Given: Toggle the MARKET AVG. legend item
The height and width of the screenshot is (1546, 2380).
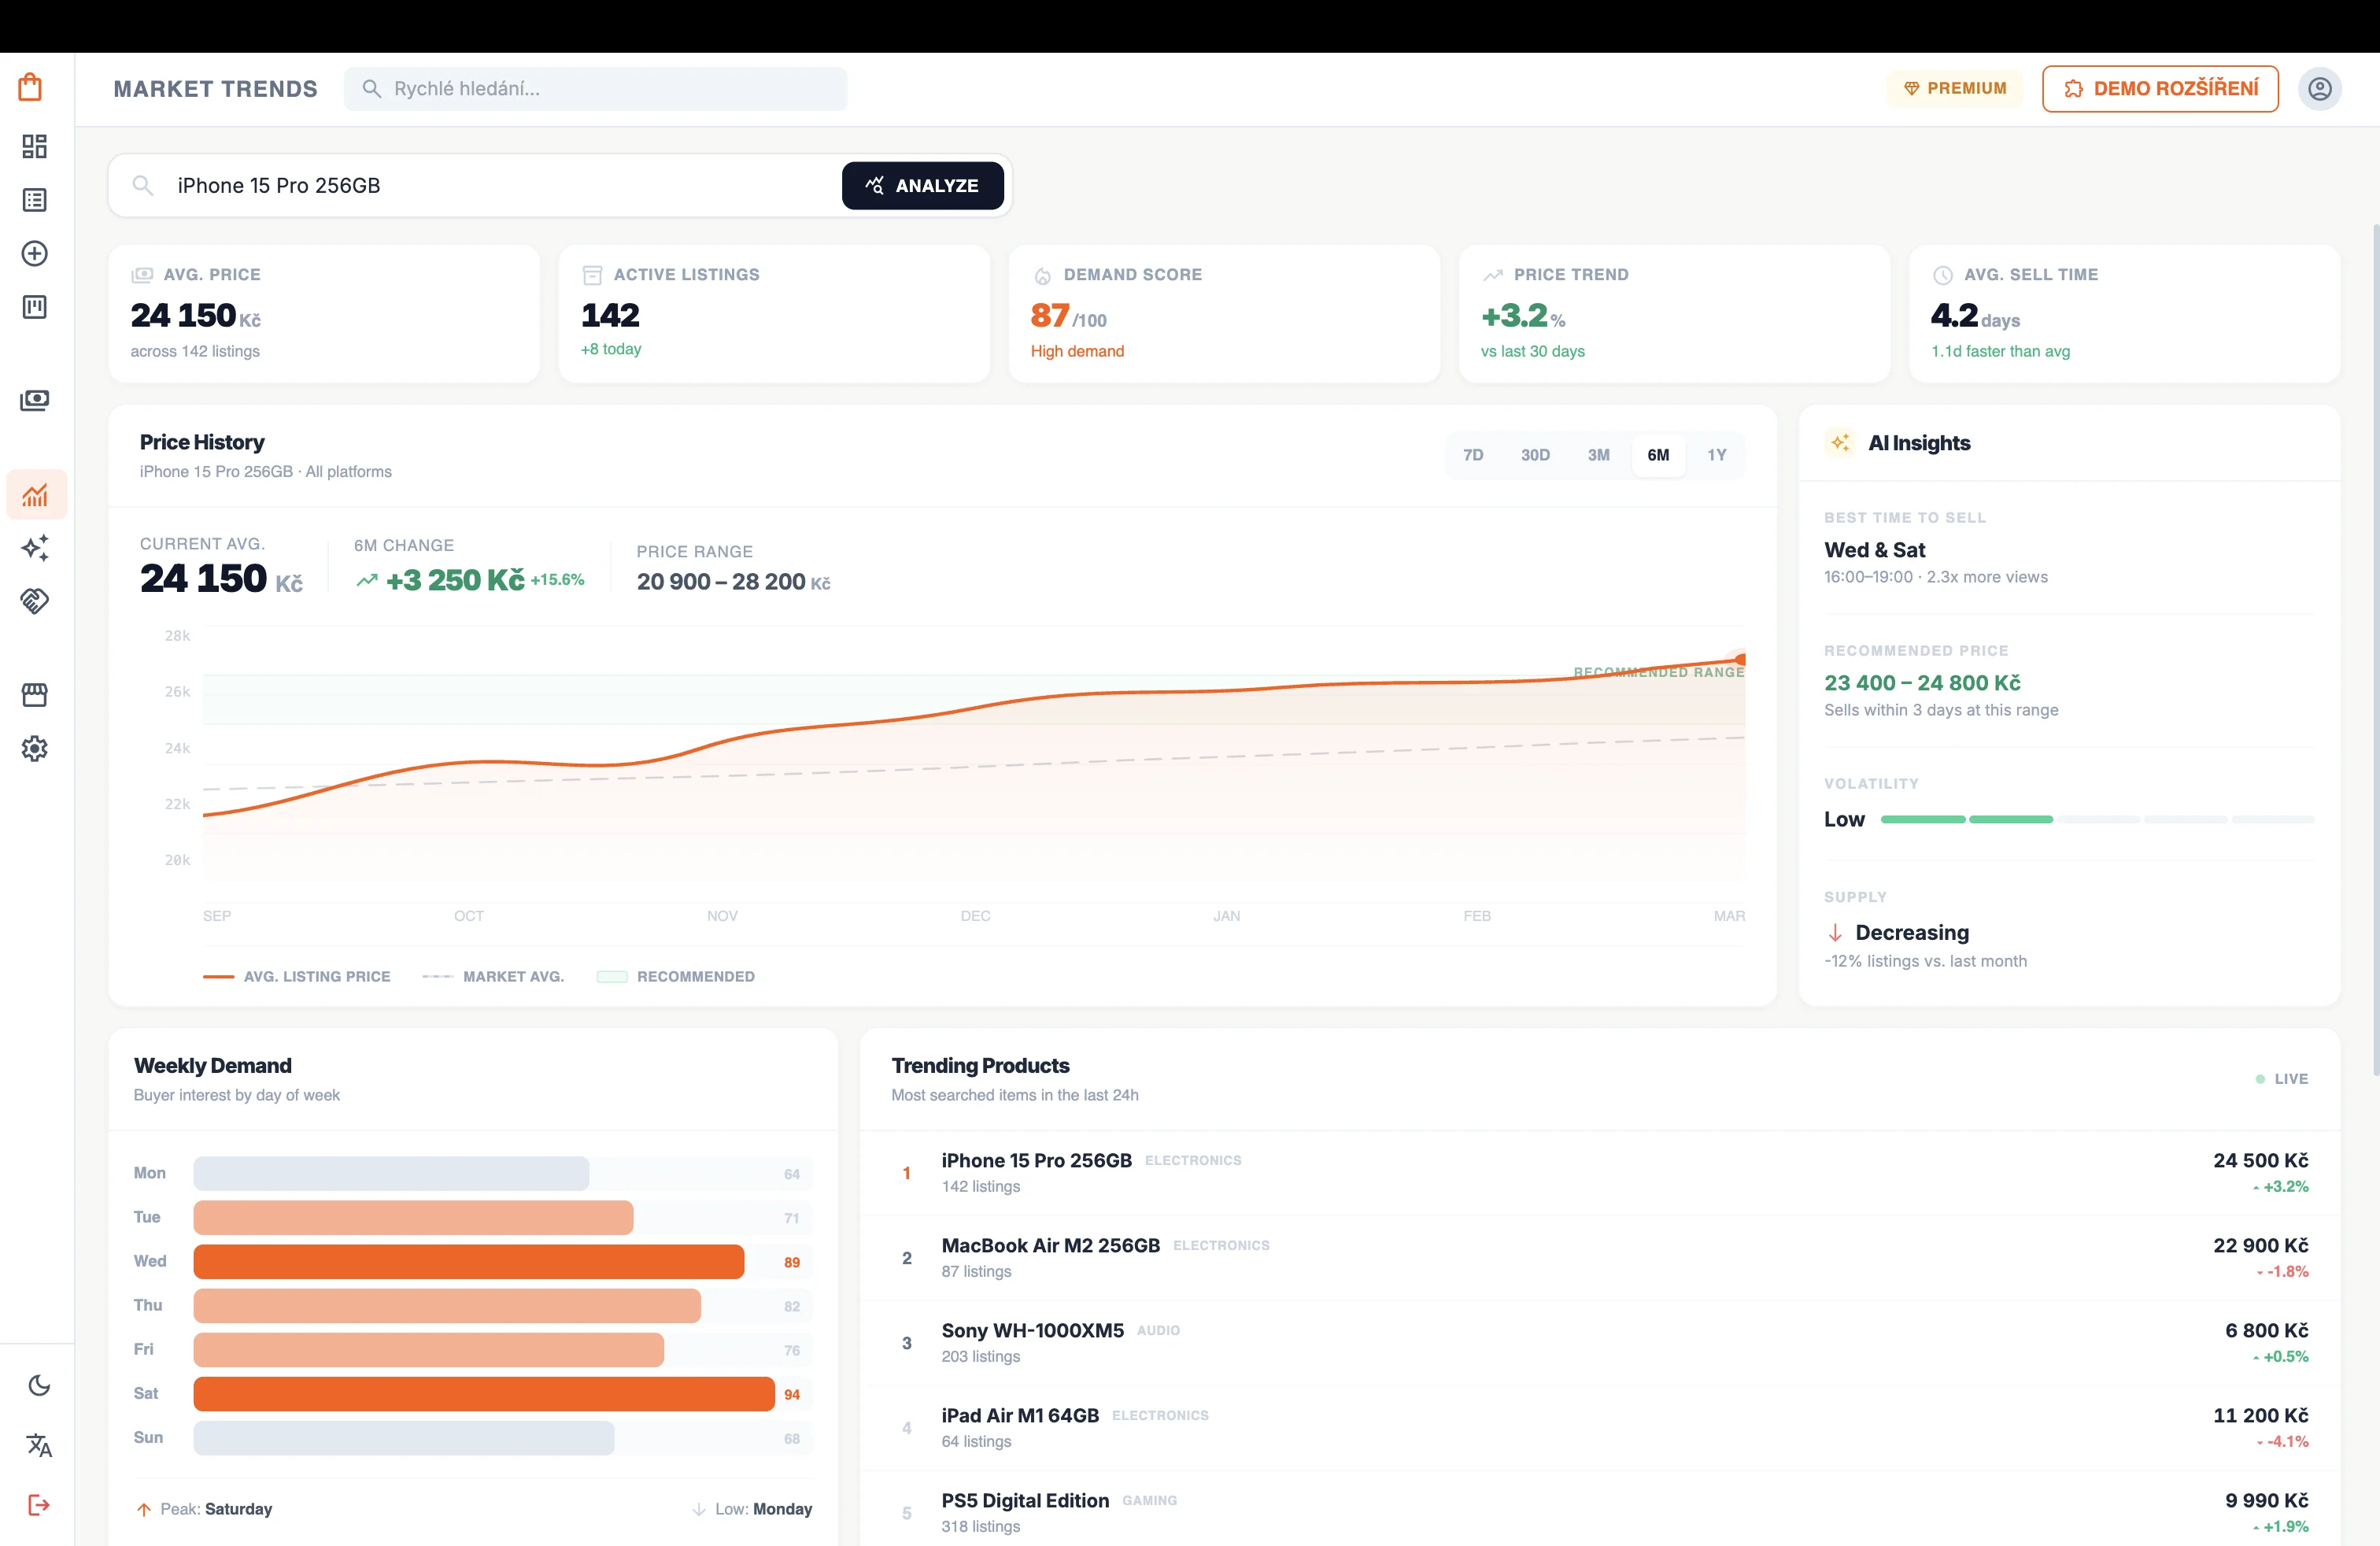Looking at the screenshot, I should point(493,977).
